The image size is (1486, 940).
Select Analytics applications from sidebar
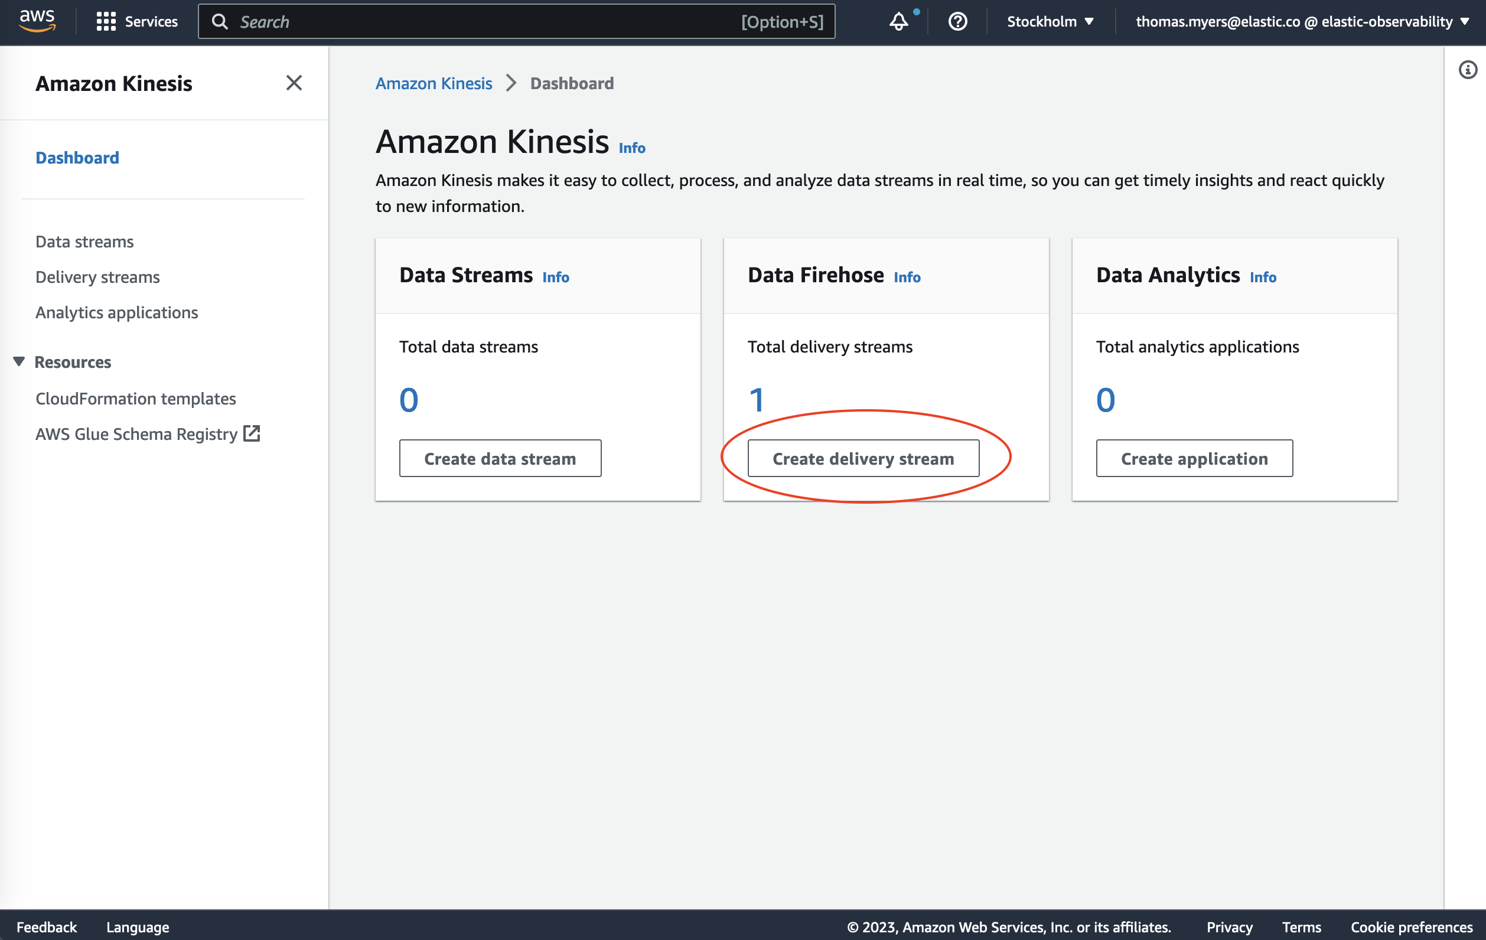click(117, 312)
